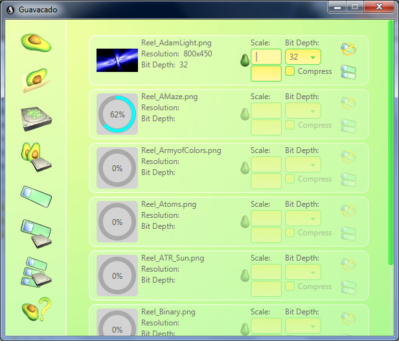The image size is (399, 341).
Task: Enable Compress checkbox for Reel_AdamLight.png
Action: coord(290,71)
